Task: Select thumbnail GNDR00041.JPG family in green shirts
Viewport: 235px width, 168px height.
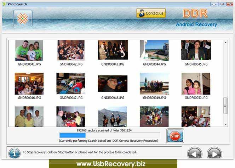Action: pos(29,50)
